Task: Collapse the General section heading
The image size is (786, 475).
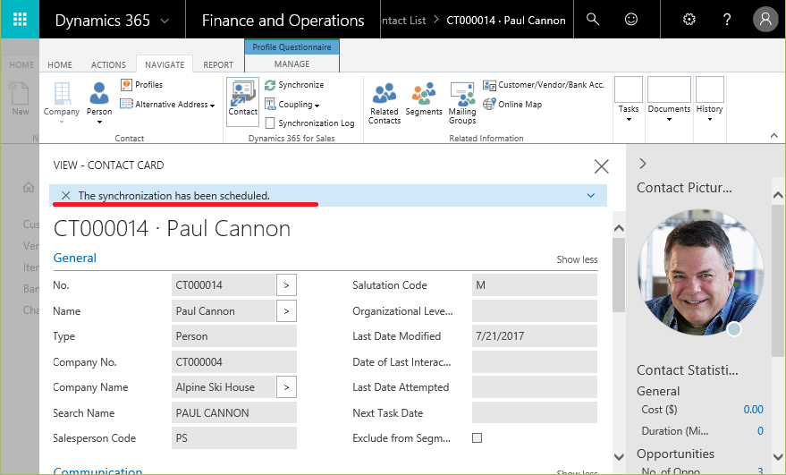Action: pos(75,258)
